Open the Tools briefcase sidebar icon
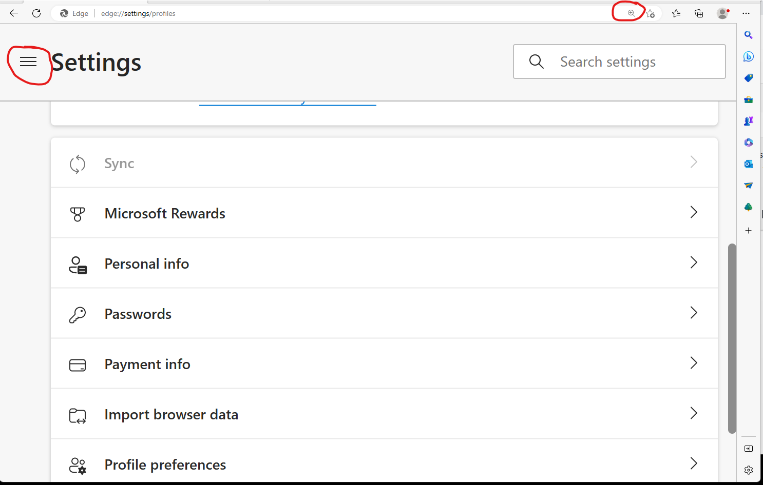This screenshot has width=763, height=485. [749, 99]
